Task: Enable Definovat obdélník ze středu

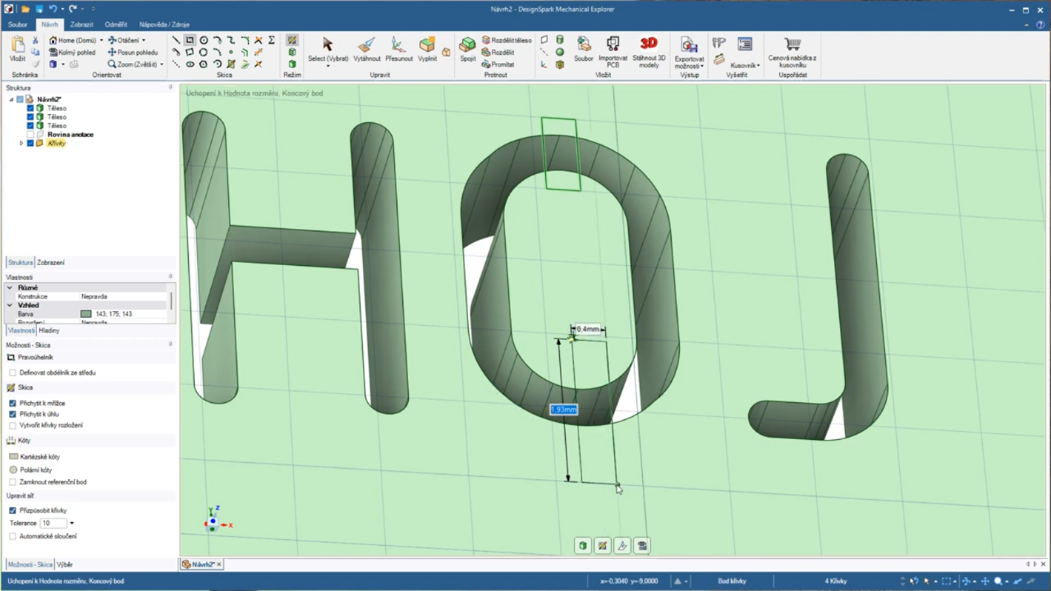Action: pos(12,373)
